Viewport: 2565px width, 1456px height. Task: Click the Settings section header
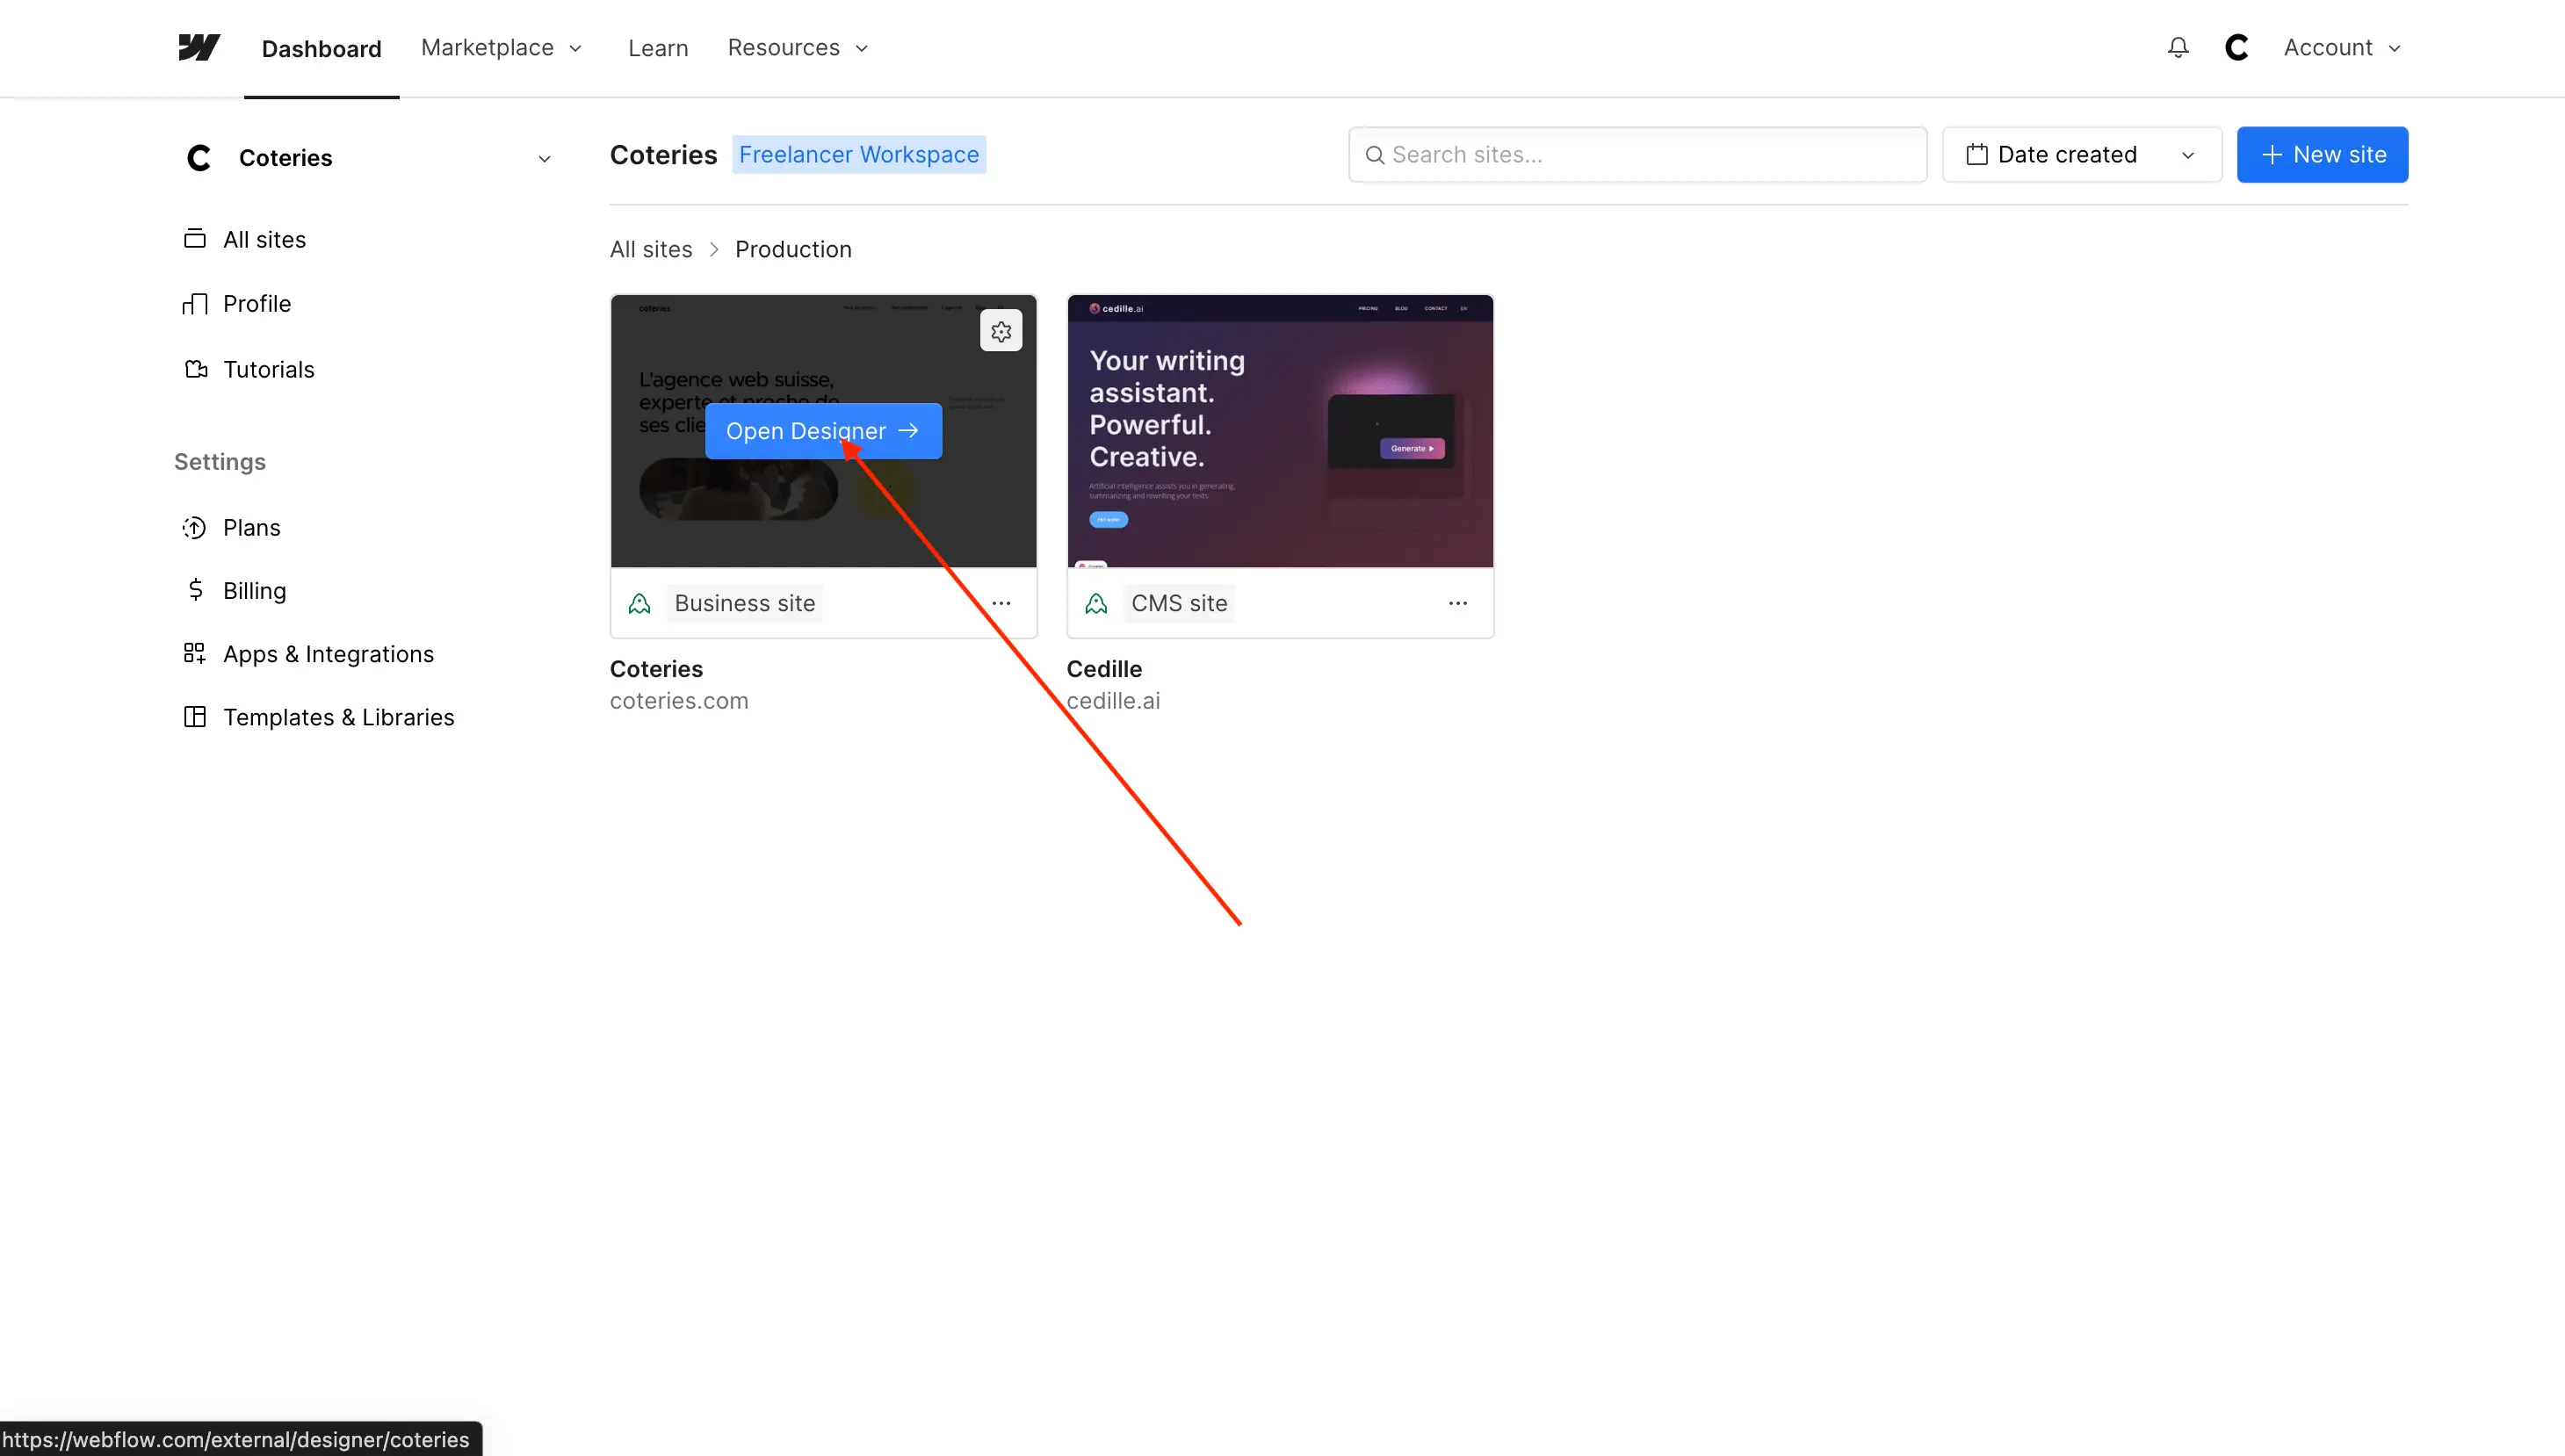point(220,461)
